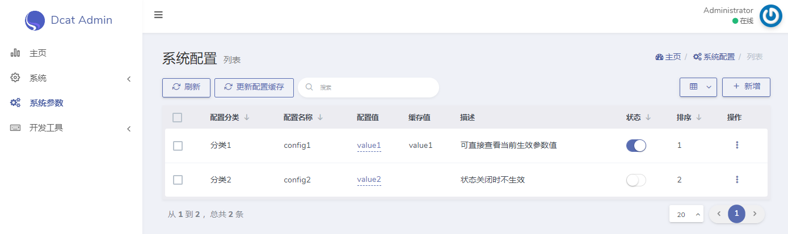Click the 刷新 refresh button
The width and height of the screenshot is (788, 234).
[x=186, y=87]
